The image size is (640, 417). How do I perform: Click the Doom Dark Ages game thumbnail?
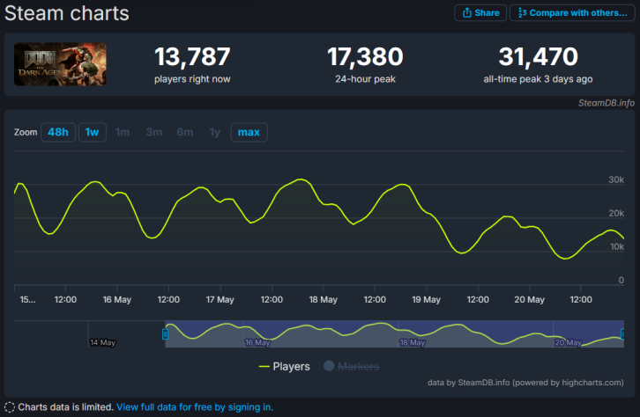[x=60, y=64]
